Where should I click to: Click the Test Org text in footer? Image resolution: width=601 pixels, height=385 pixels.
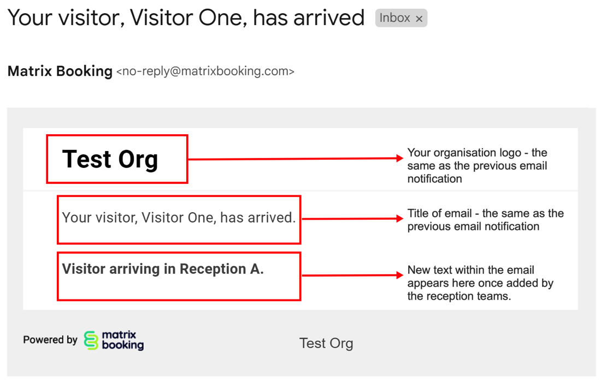pos(326,344)
